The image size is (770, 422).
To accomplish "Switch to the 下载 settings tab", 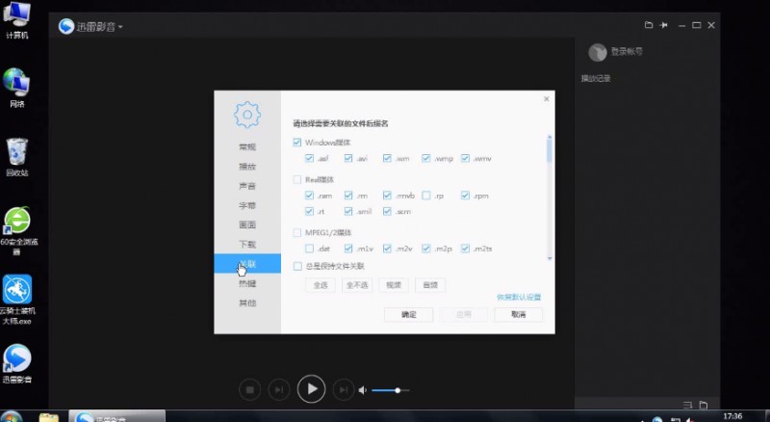I will tap(247, 245).
